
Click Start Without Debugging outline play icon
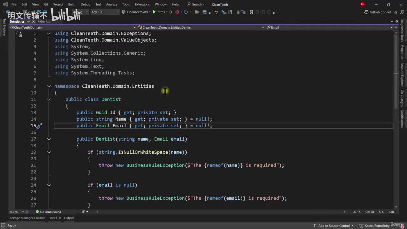click(x=171, y=12)
